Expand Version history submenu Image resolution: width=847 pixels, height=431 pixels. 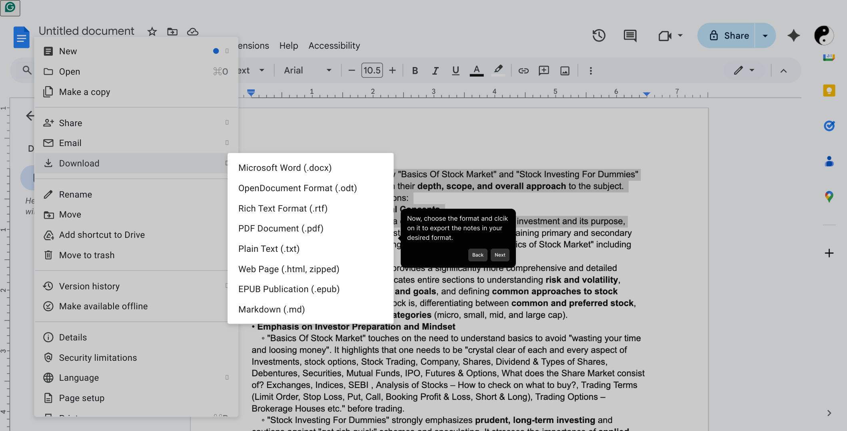(132, 286)
